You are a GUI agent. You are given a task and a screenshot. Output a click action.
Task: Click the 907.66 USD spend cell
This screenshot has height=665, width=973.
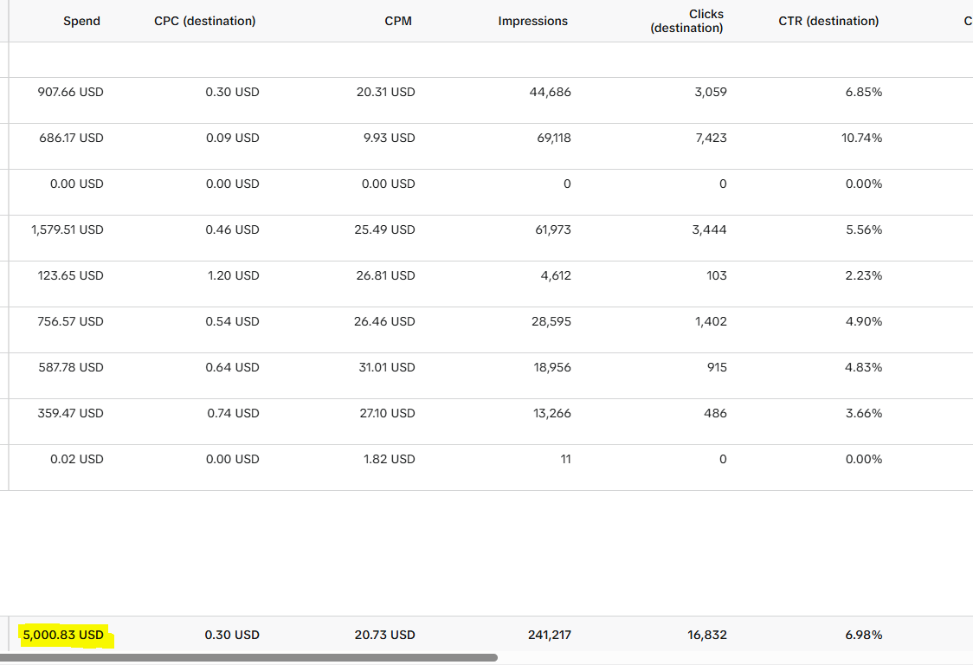tap(70, 92)
